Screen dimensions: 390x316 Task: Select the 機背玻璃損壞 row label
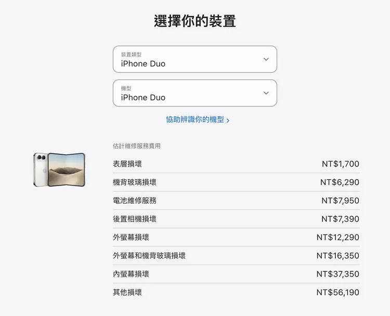135,182
